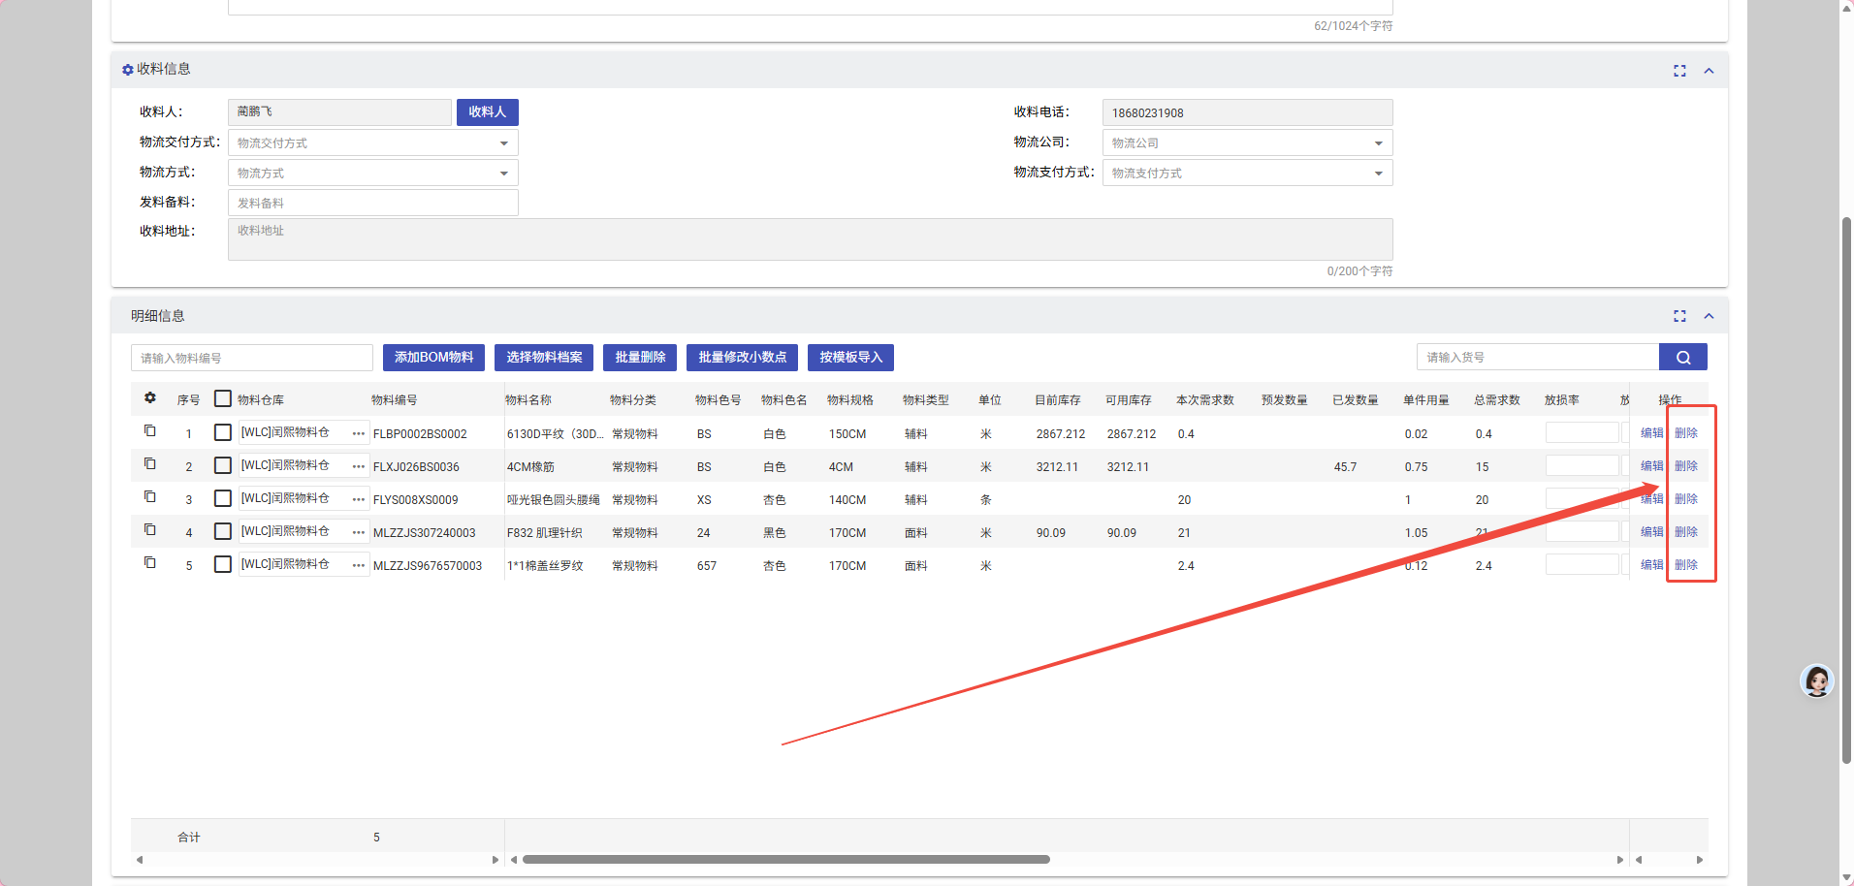
Task: Click the 发料备料 input field
Action: pos(373,203)
